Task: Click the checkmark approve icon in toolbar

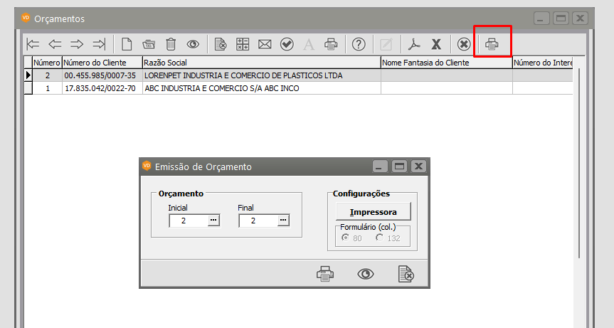Action: pyautogui.click(x=287, y=44)
